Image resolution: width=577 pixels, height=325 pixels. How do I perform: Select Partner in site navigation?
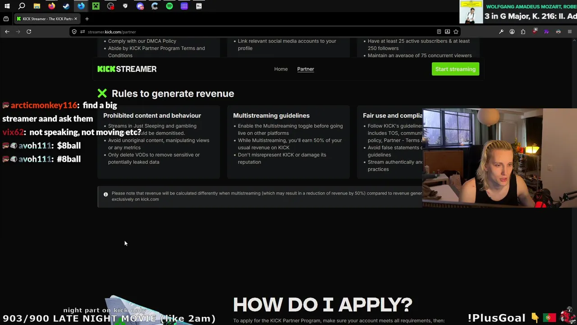[306, 69]
